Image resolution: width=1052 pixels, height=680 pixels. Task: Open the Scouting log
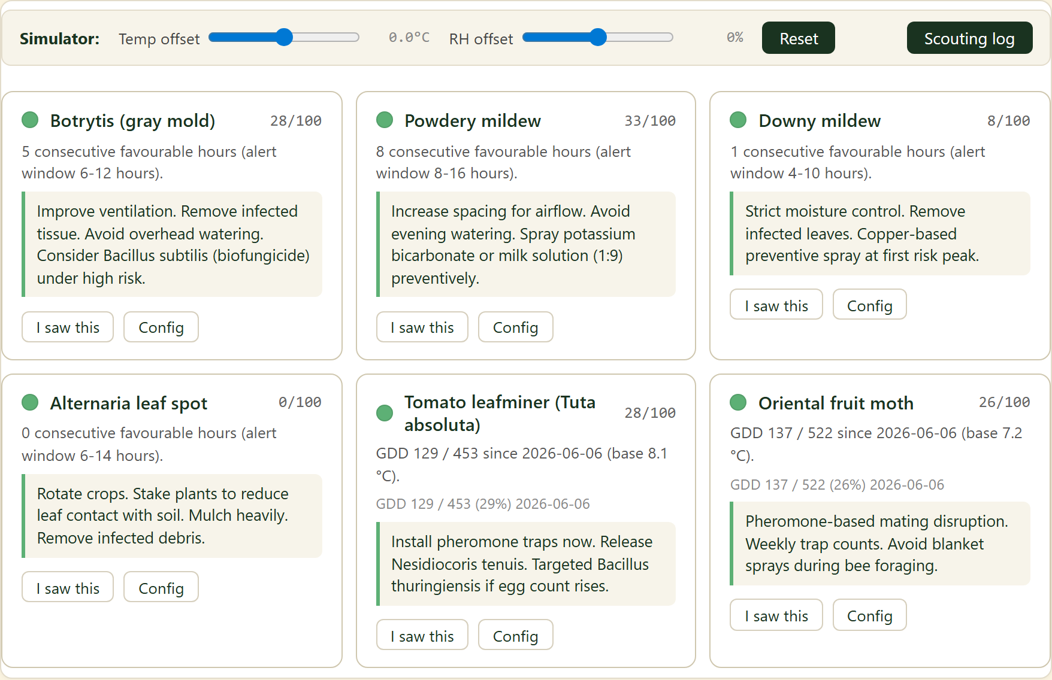pyautogui.click(x=969, y=38)
